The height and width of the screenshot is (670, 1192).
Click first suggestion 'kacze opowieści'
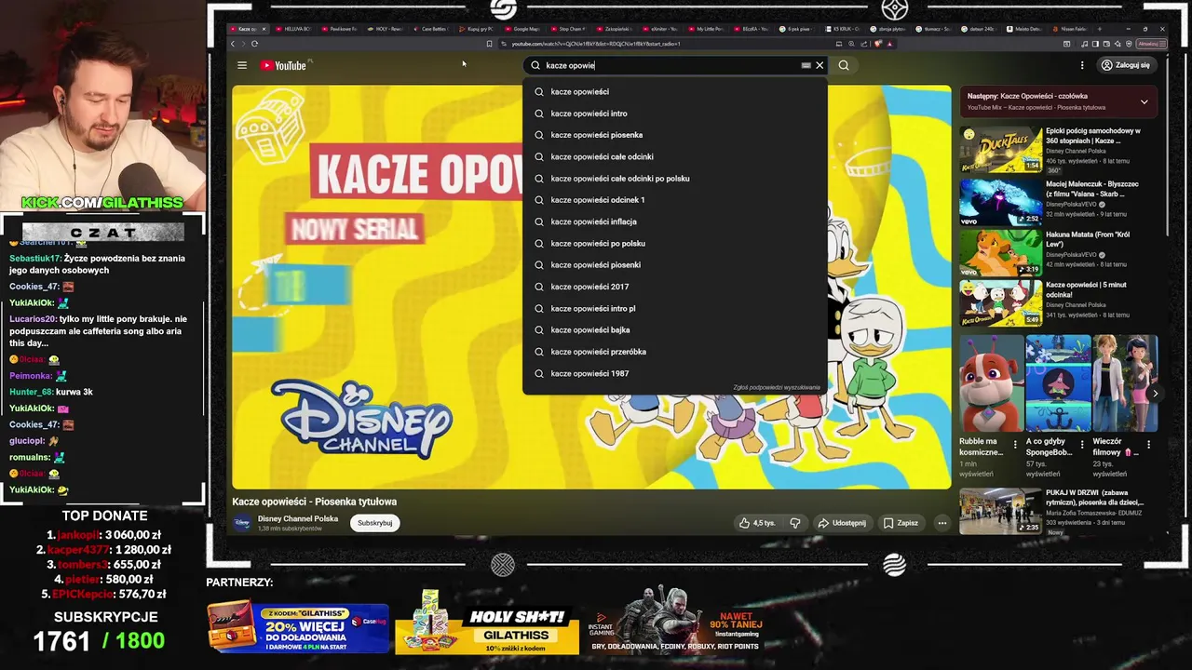click(675, 92)
